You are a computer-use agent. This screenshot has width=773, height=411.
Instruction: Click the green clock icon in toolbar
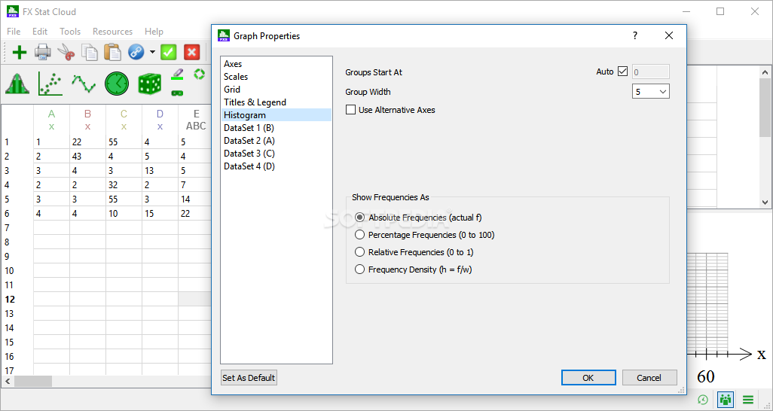coord(116,84)
